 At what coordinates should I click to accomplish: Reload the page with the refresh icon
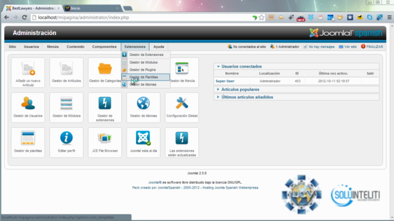coord(25,18)
